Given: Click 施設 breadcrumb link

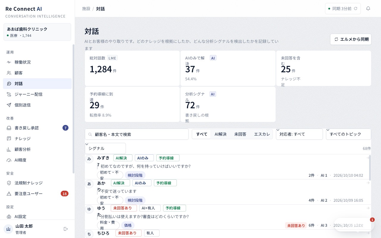Looking at the screenshot, I should coord(86,9).
